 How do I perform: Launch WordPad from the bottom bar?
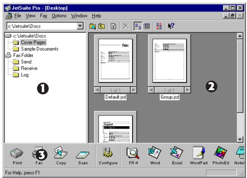point(199,153)
